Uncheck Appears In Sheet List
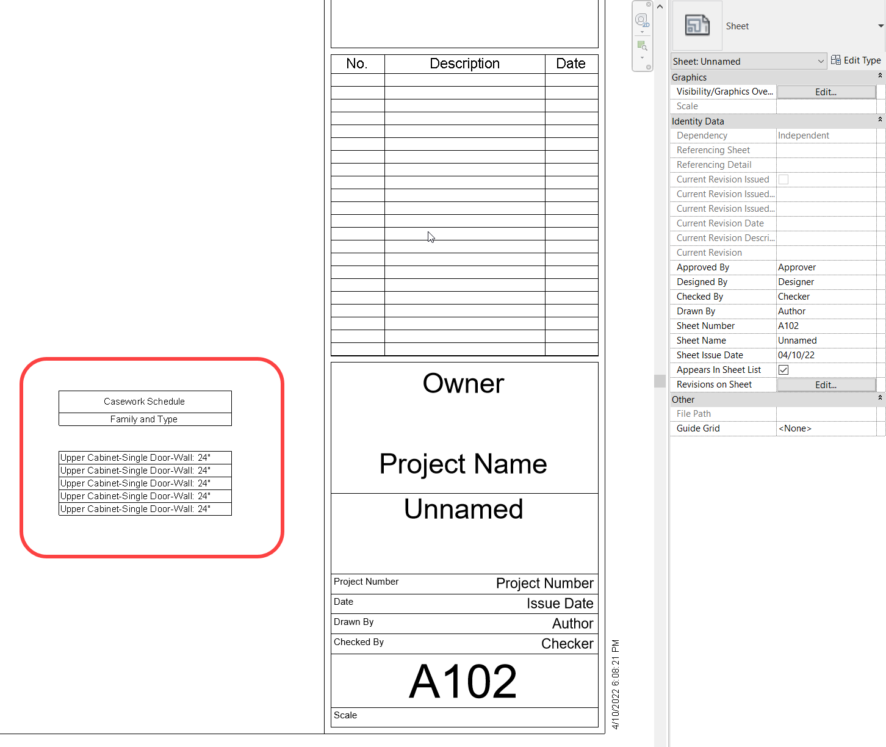Screen dimensions: 886x747 [783, 369]
